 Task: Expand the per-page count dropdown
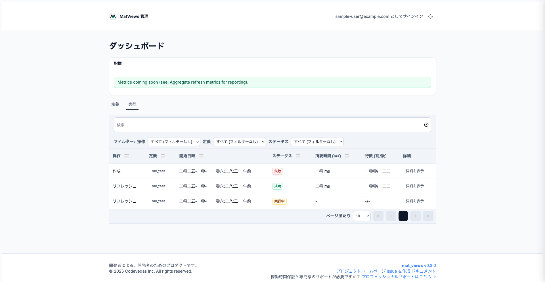(x=362, y=216)
